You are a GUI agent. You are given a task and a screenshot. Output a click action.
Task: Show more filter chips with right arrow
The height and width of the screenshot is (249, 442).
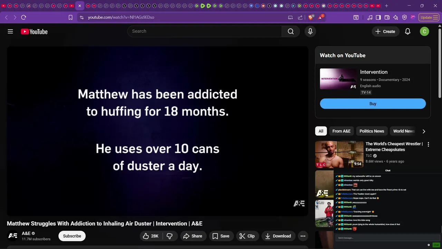[x=424, y=131]
